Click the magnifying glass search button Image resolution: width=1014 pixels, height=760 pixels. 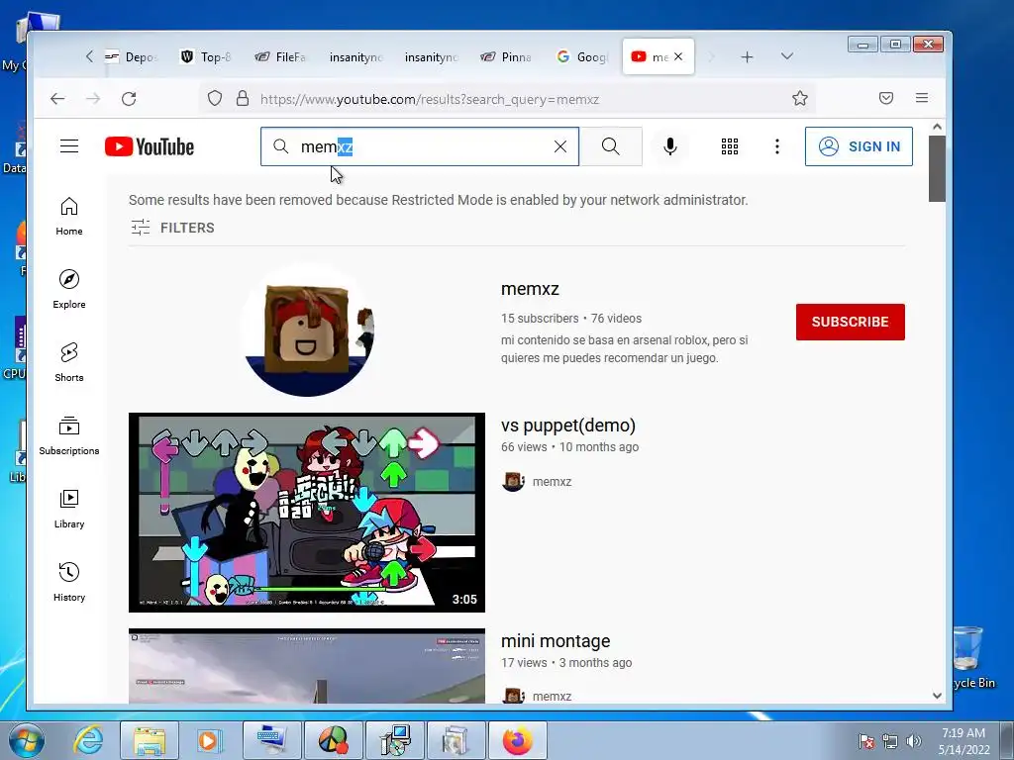coord(610,146)
